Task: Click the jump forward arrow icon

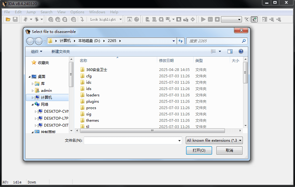Action: [x=37, y=19]
